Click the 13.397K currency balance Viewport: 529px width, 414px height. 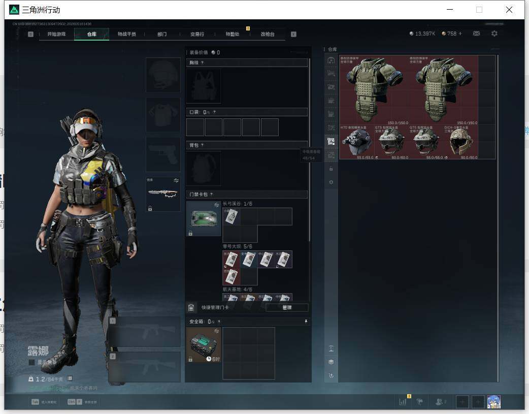tap(422, 34)
